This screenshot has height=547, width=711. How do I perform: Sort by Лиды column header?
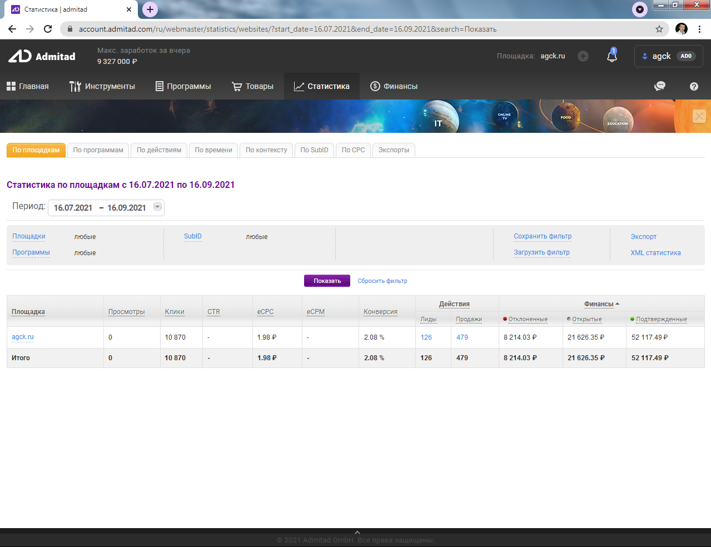point(429,320)
